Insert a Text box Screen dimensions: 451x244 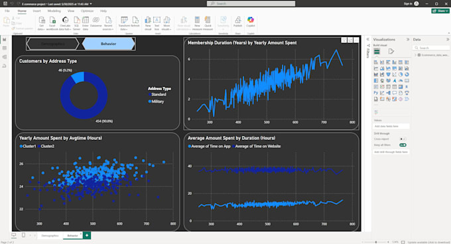click(157, 23)
